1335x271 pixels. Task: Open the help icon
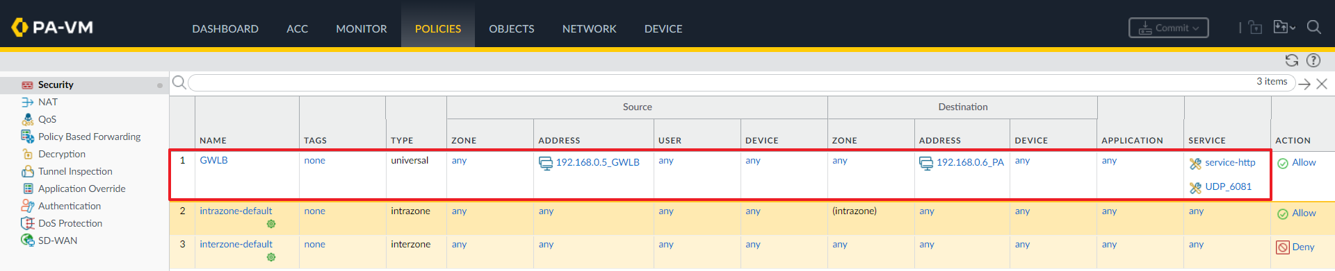(x=1313, y=60)
